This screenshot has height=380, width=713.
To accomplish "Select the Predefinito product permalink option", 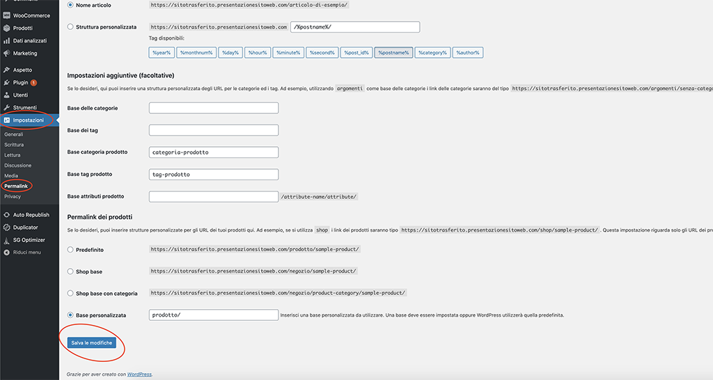I will pos(70,250).
